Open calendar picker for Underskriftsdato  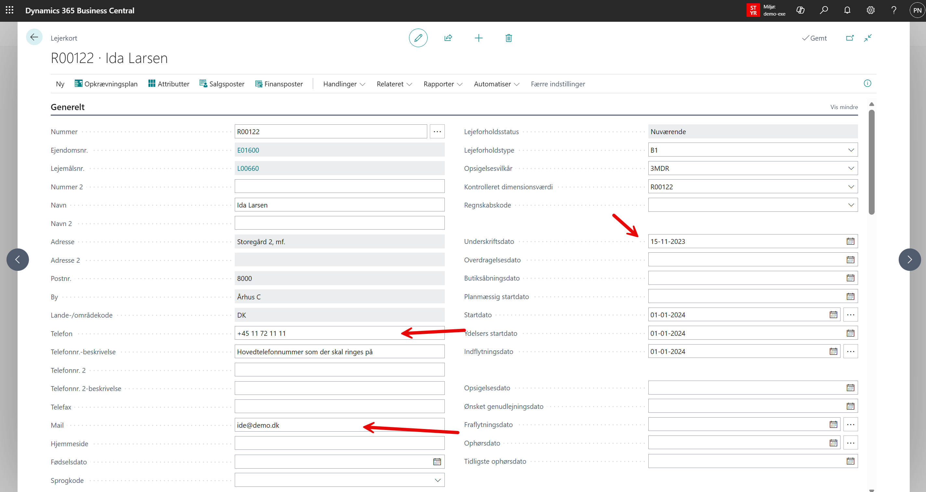click(x=850, y=241)
